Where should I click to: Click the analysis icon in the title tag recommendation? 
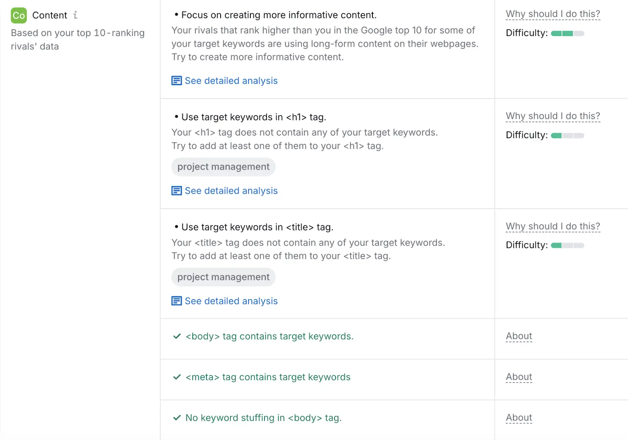(176, 301)
